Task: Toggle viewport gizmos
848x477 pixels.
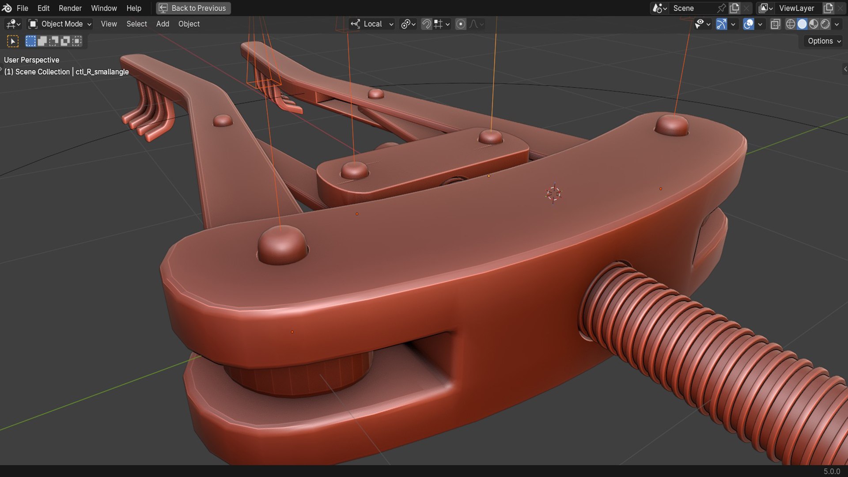Action: point(721,24)
